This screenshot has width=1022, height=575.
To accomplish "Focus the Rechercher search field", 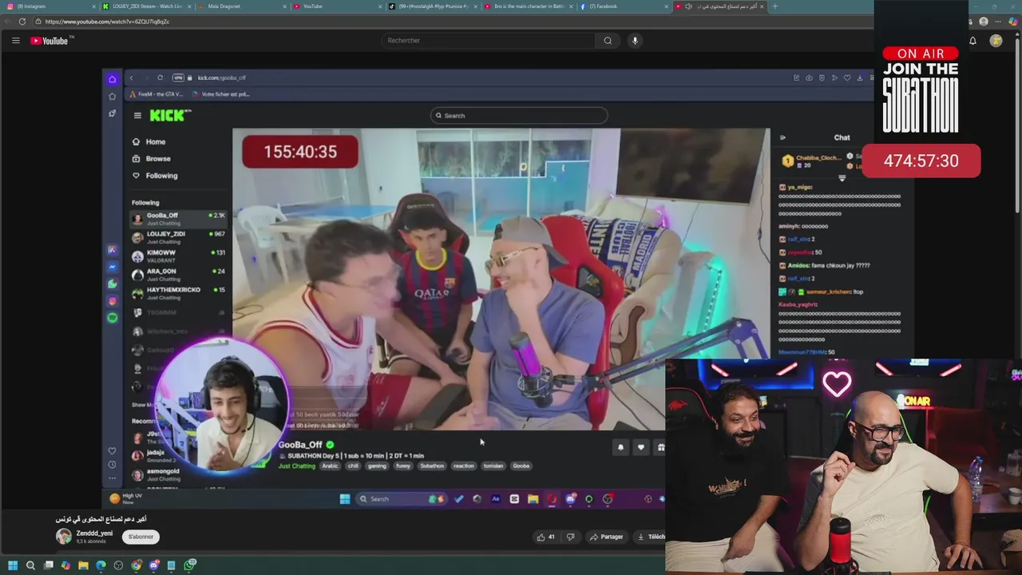I will tap(487, 41).
